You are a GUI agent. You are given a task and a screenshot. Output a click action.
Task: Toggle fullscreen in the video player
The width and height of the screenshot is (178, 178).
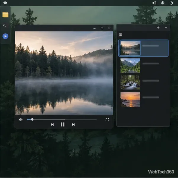click(107, 120)
